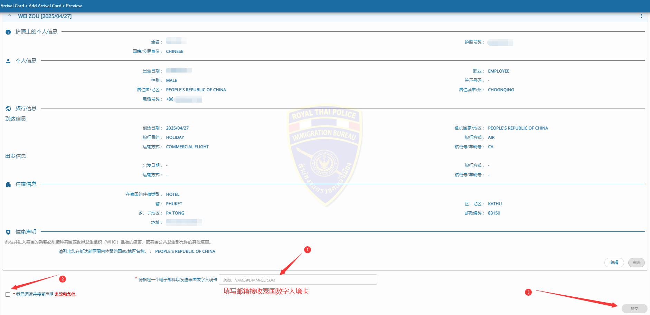Click the globe icon beside 旅行信息
Image resolution: width=650 pixels, height=315 pixels.
tap(8, 108)
